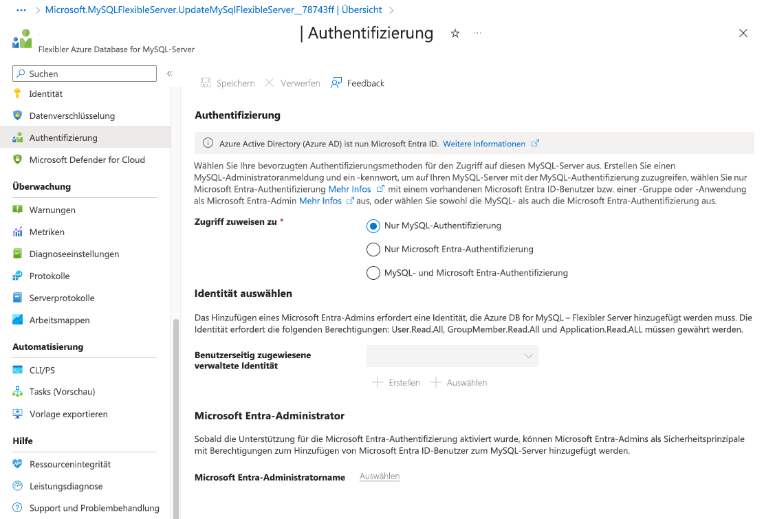Favorite this page with the star icon
The height and width of the screenshot is (519, 764).
(455, 33)
